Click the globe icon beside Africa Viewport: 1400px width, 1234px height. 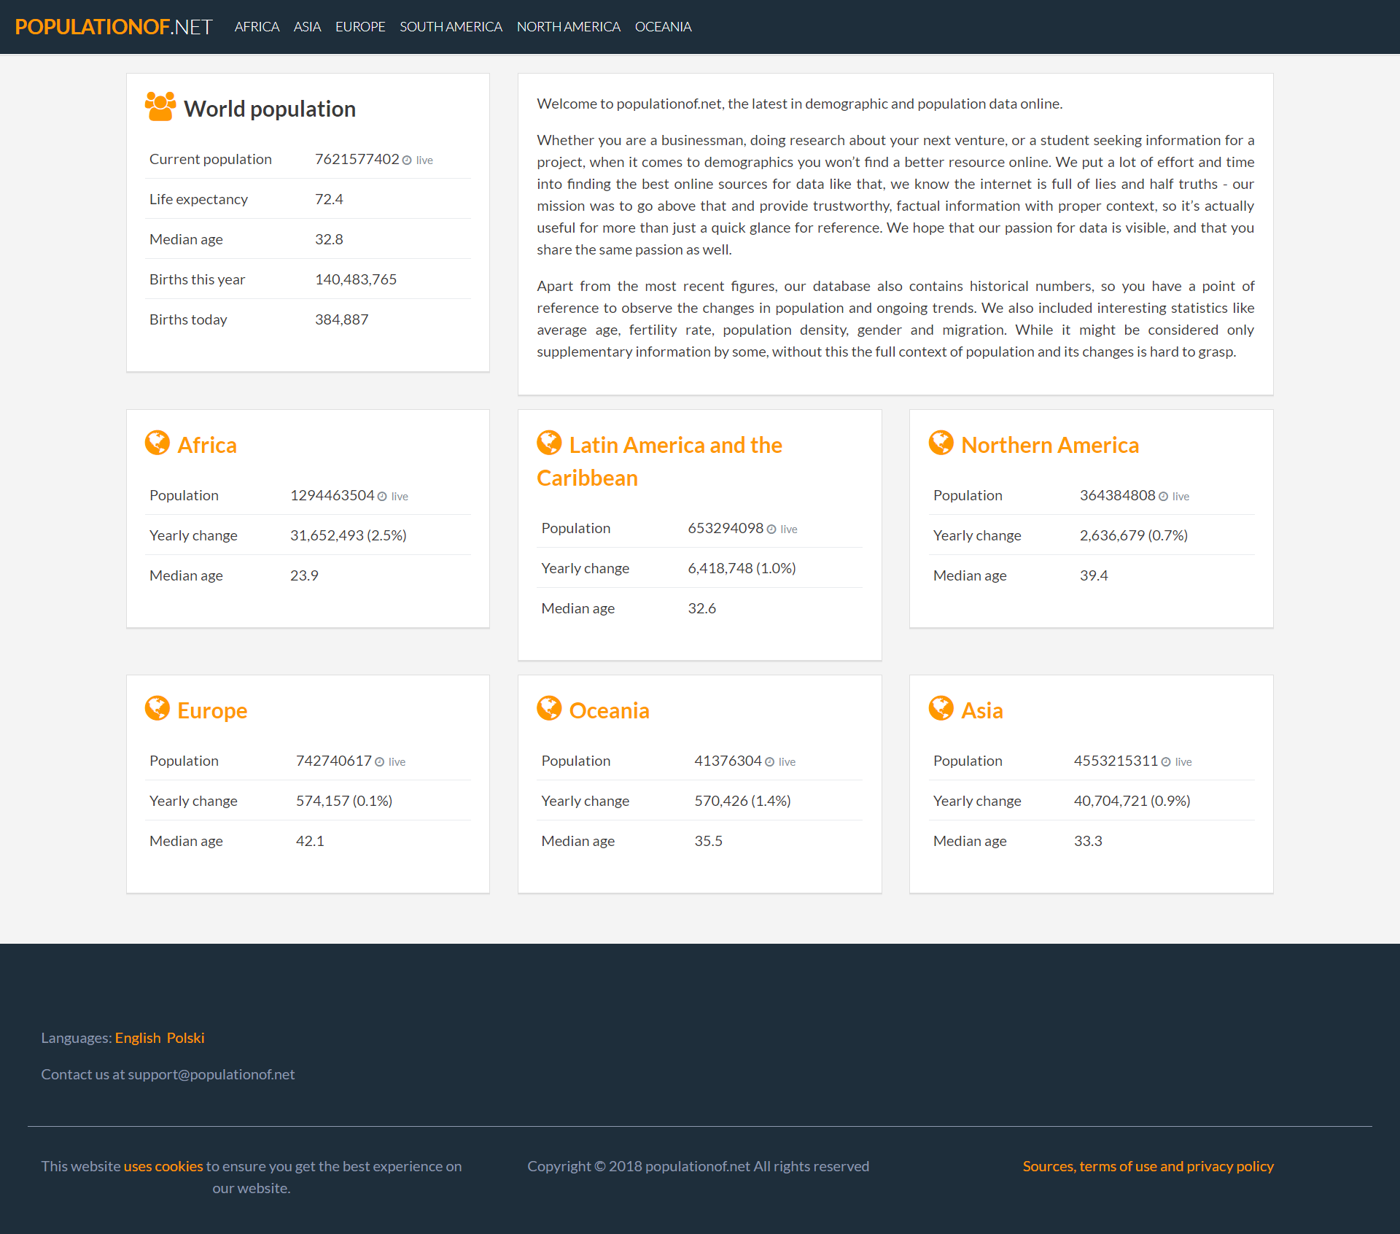tap(157, 443)
